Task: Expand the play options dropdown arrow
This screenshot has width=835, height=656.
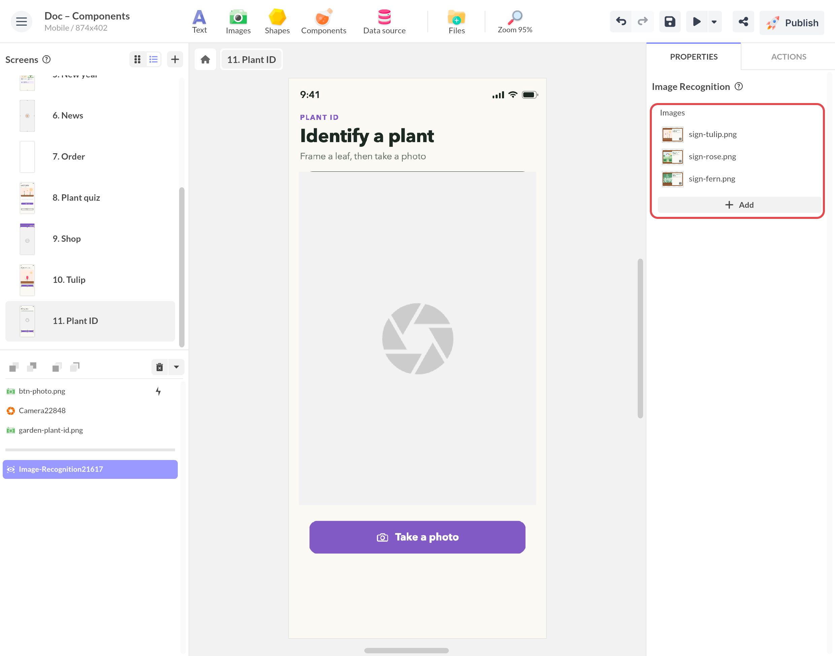Action: coord(714,22)
